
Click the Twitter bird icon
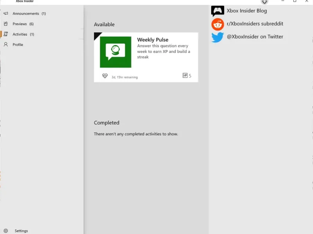218,37
